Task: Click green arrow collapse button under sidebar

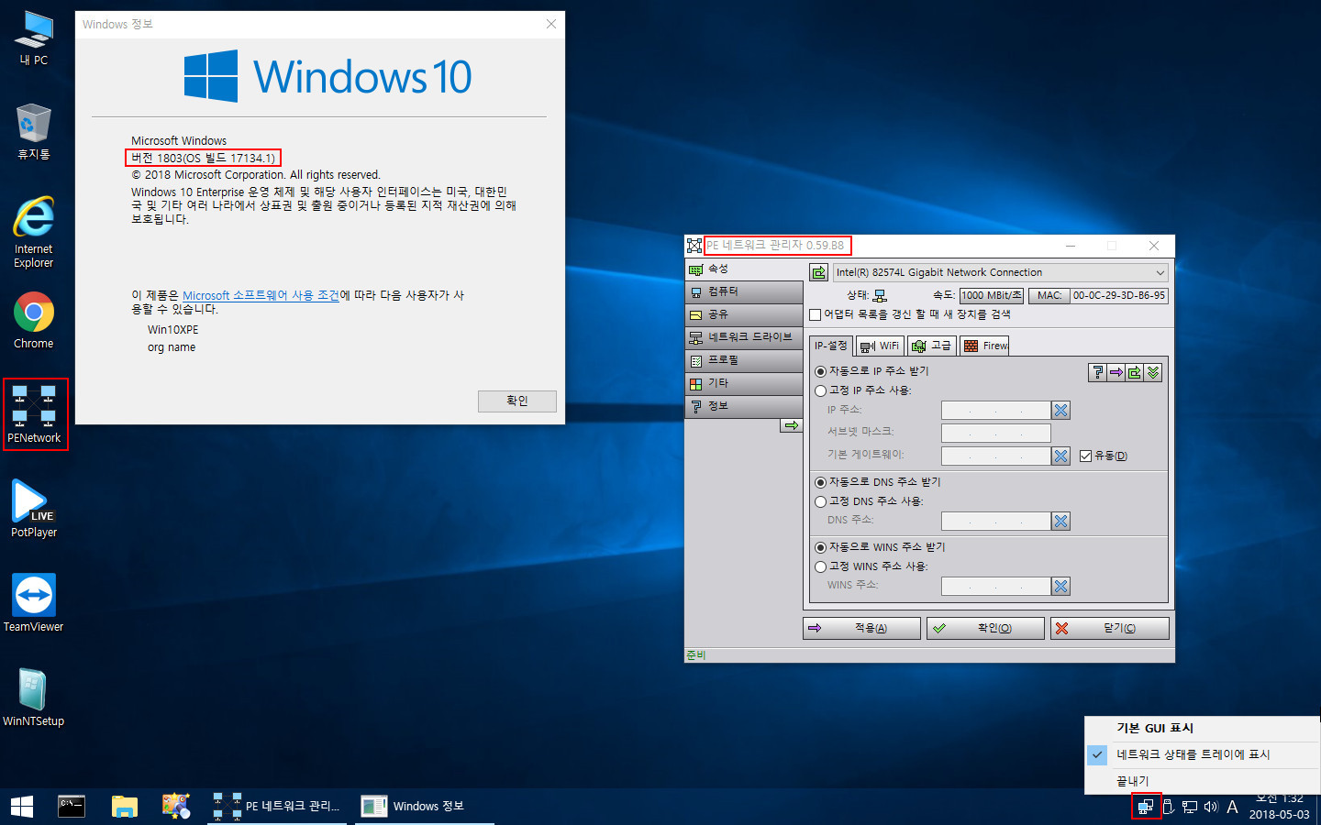Action: click(x=791, y=425)
